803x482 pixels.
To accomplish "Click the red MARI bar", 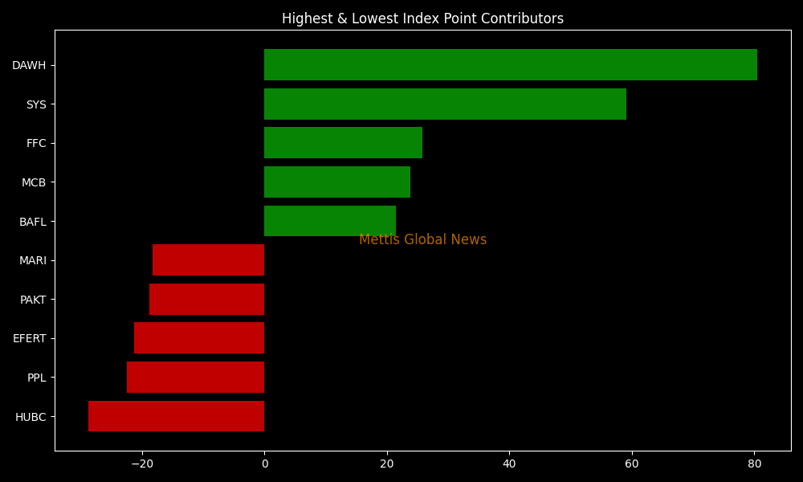I will coord(209,260).
